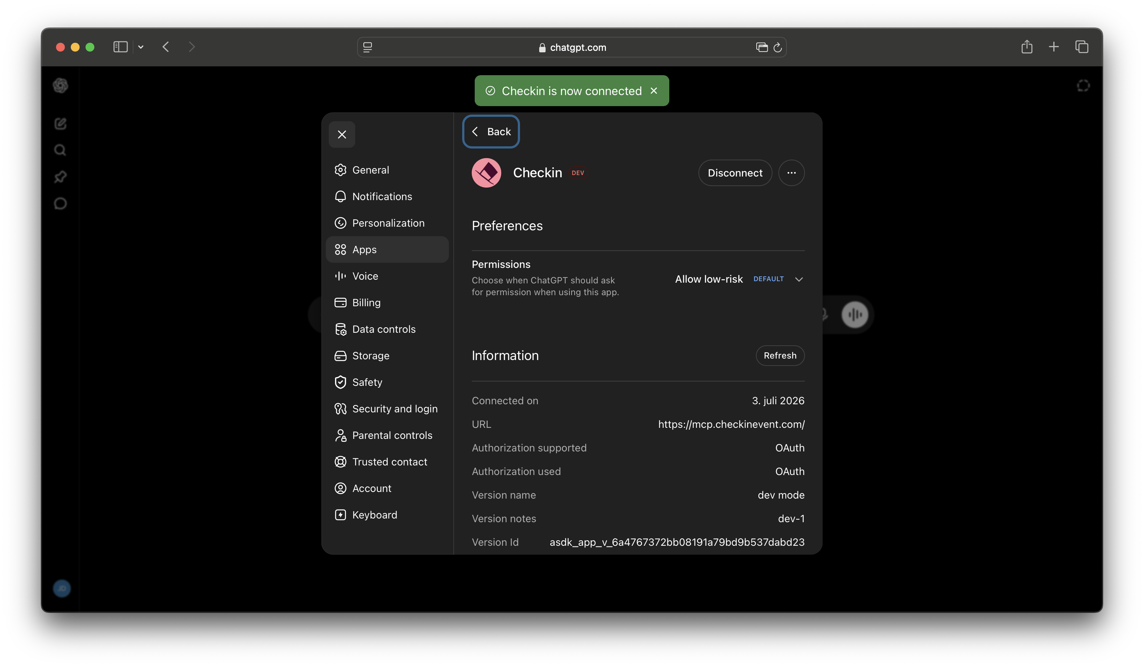The width and height of the screenshot is (1144, 667).
Task: Toggle Safari sidebar button
Action: point(120,47)
